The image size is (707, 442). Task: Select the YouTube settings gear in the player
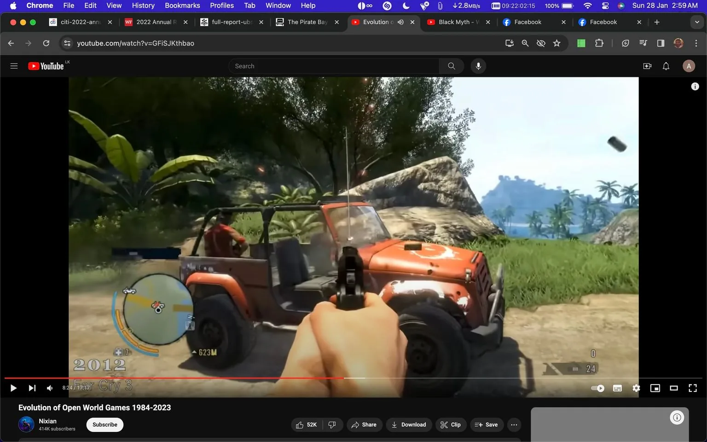click(x=636, y=388)
